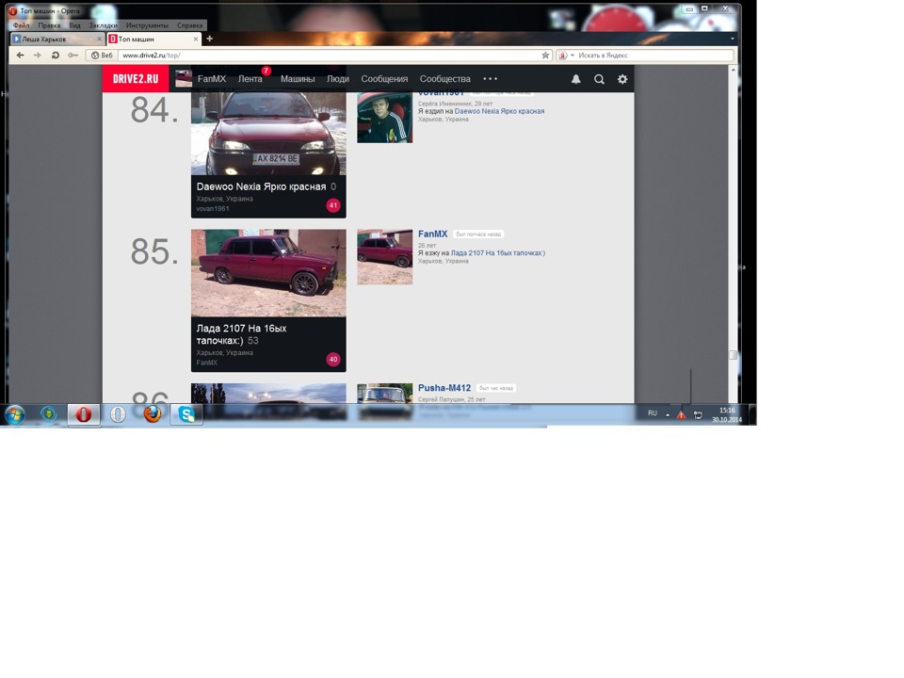Screen dimensions: 904x678
Task: Launch Firefox from the taskbar
Action: (153, 414)
